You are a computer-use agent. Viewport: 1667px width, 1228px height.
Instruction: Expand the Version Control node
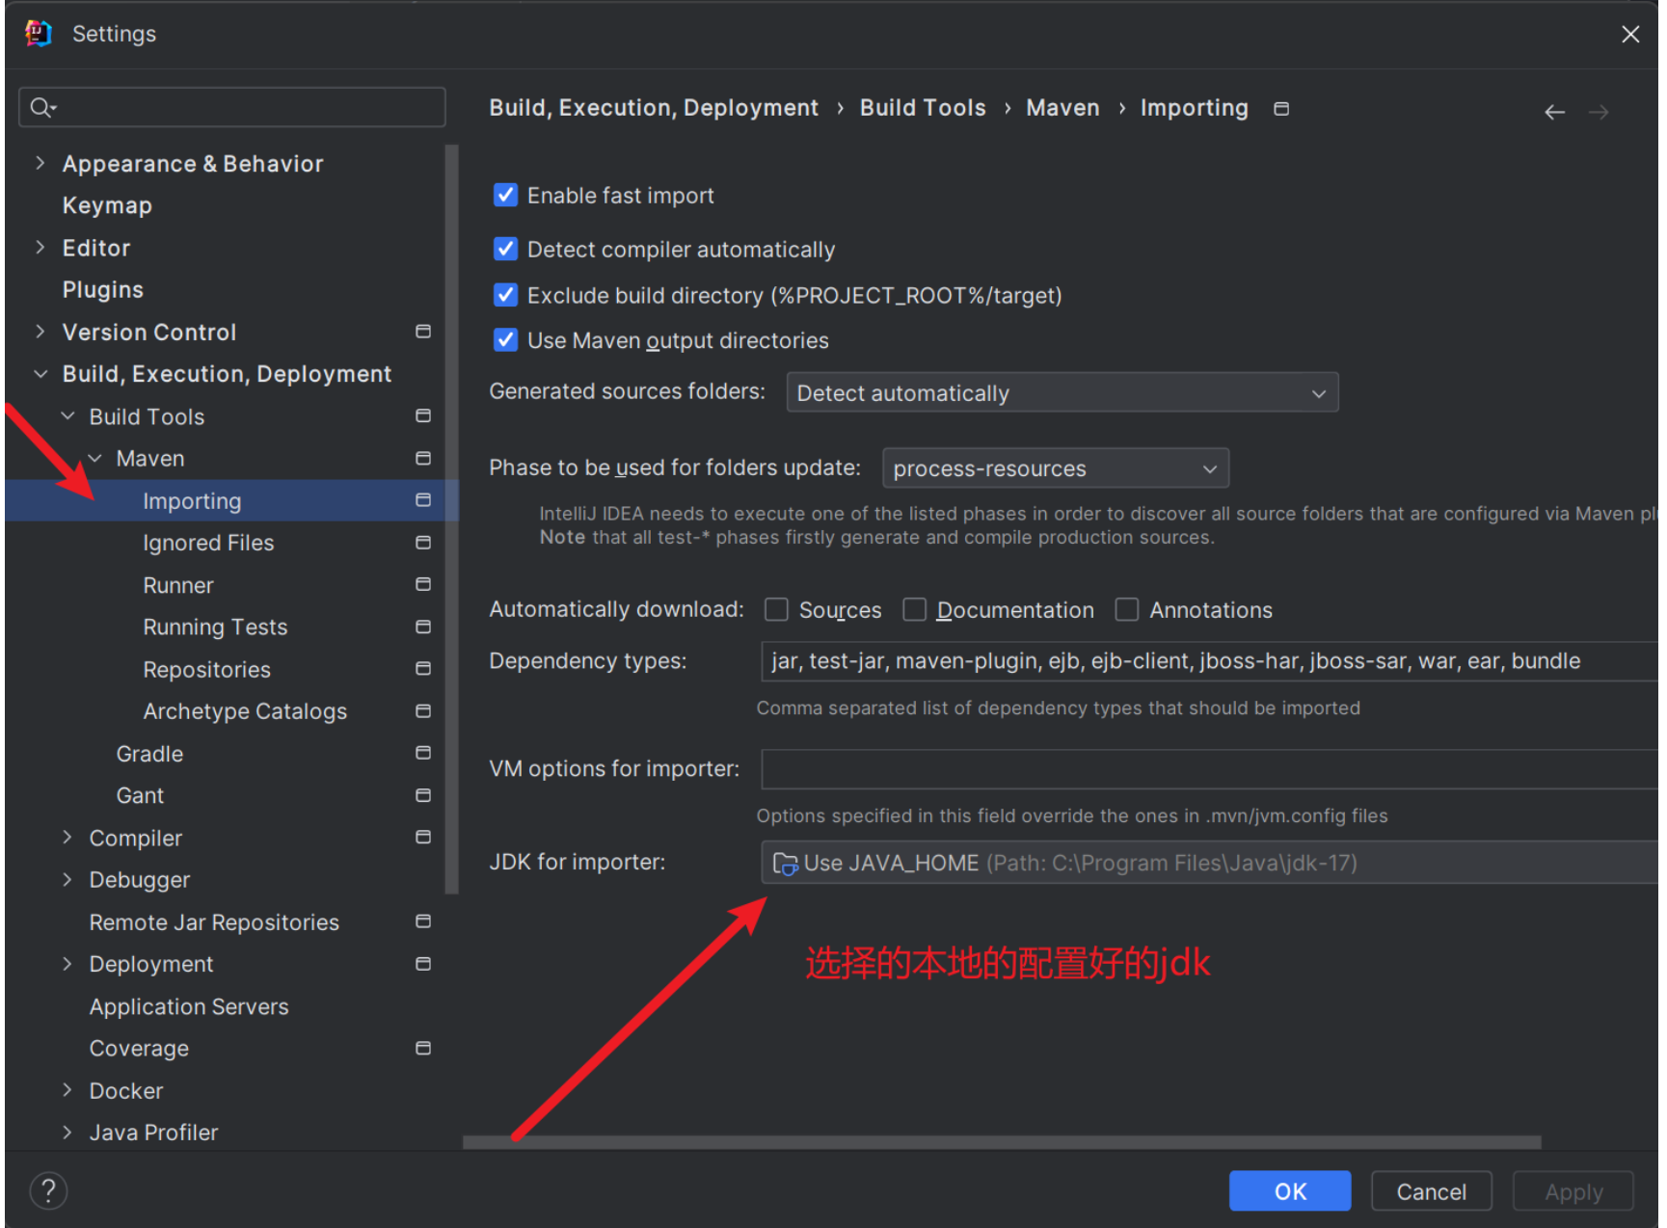tap(40, 332)
